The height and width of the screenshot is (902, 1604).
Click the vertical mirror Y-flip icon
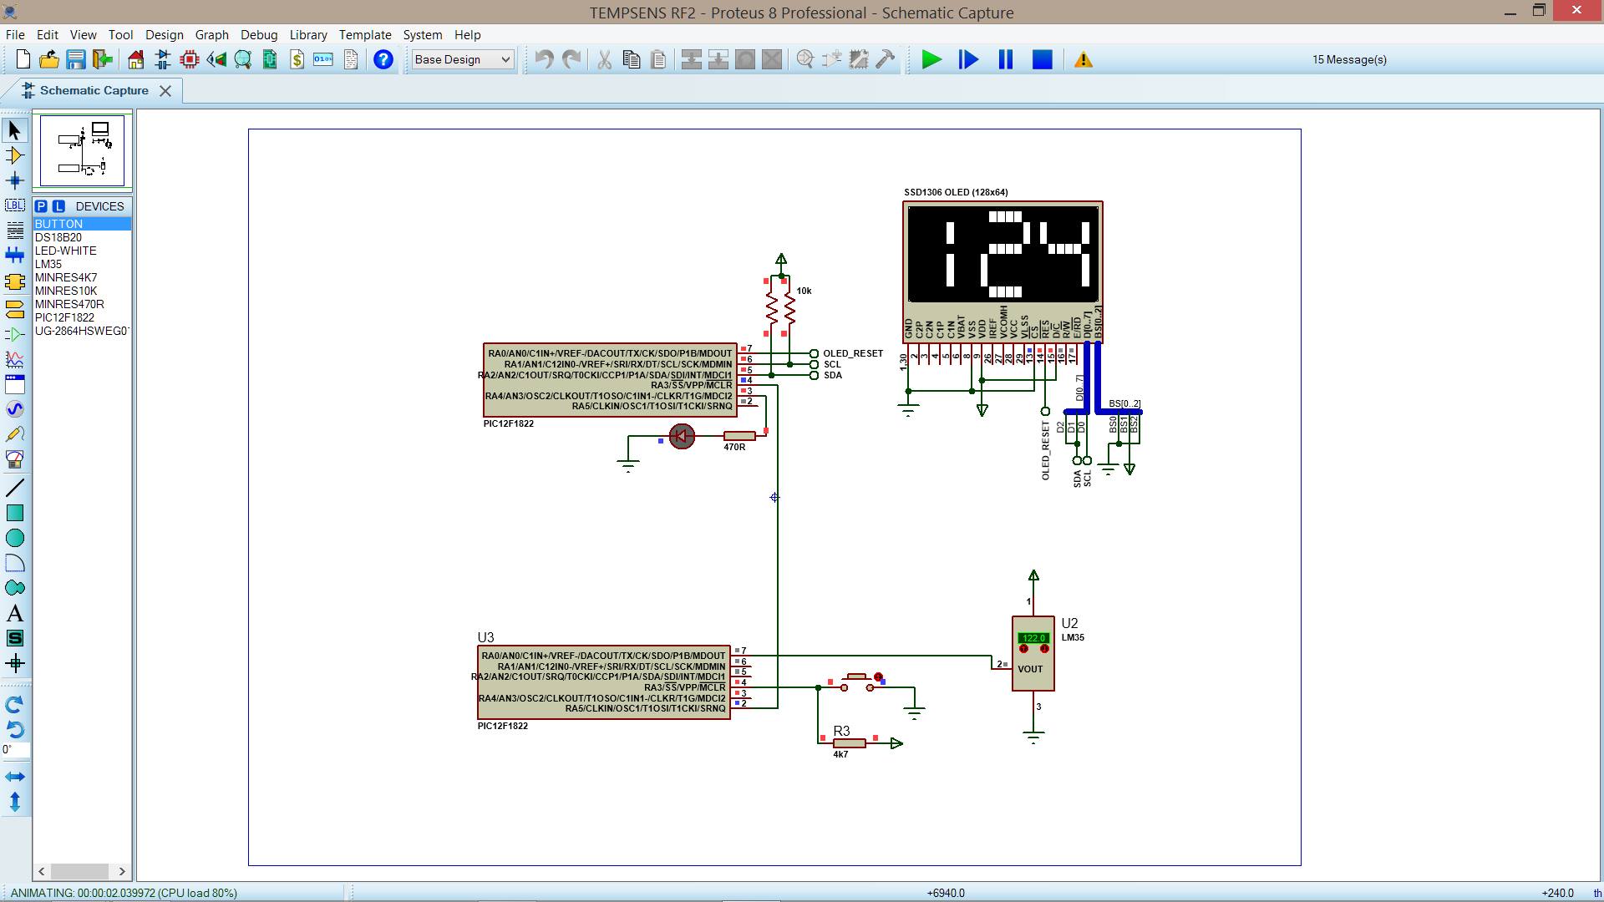15,802
